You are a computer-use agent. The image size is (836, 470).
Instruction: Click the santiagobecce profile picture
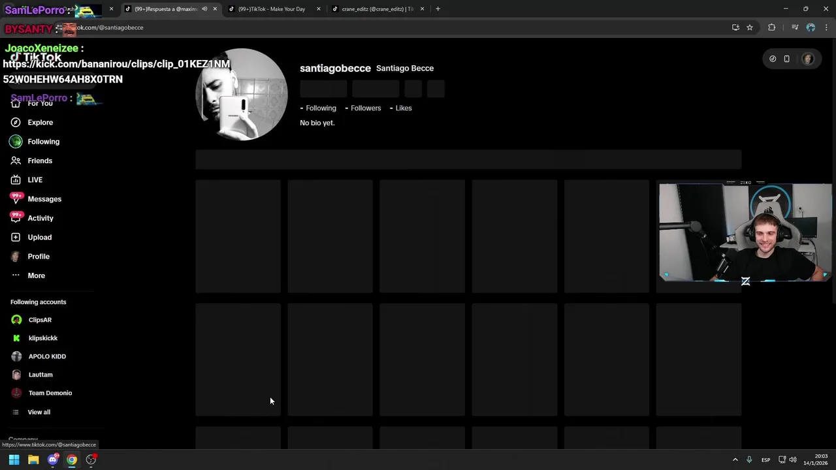click(x=242, y=94)
